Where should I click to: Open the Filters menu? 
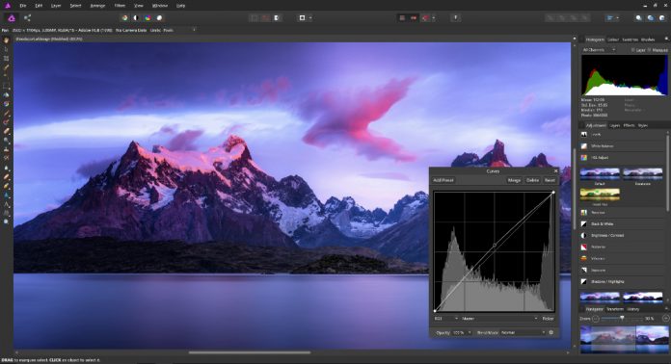point(120,6)
